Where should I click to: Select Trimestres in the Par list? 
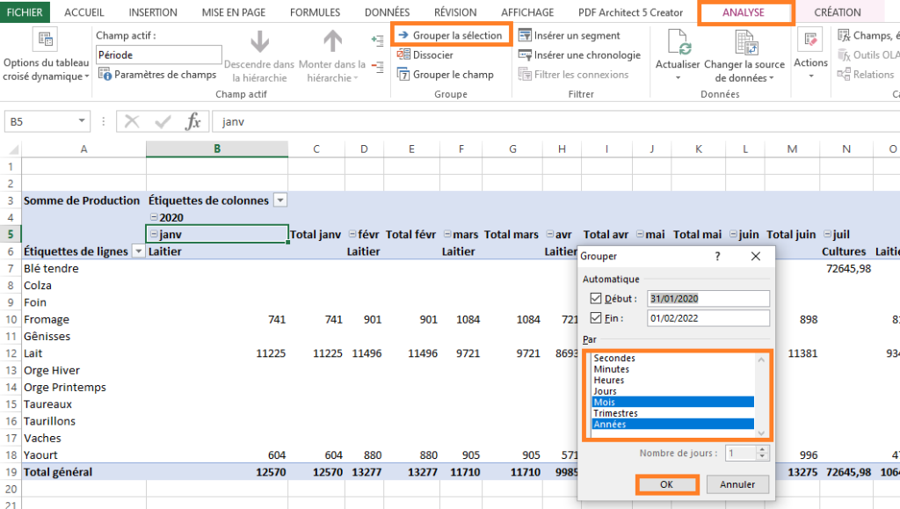pyautogui.click(x=672, y=413)
